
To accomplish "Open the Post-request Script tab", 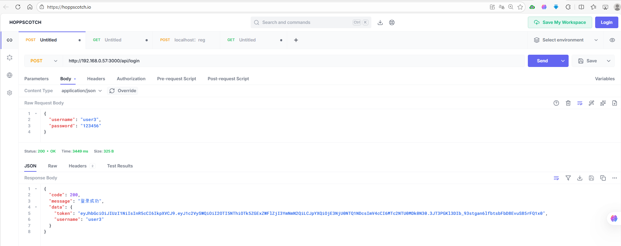I will tap(228, 79).
